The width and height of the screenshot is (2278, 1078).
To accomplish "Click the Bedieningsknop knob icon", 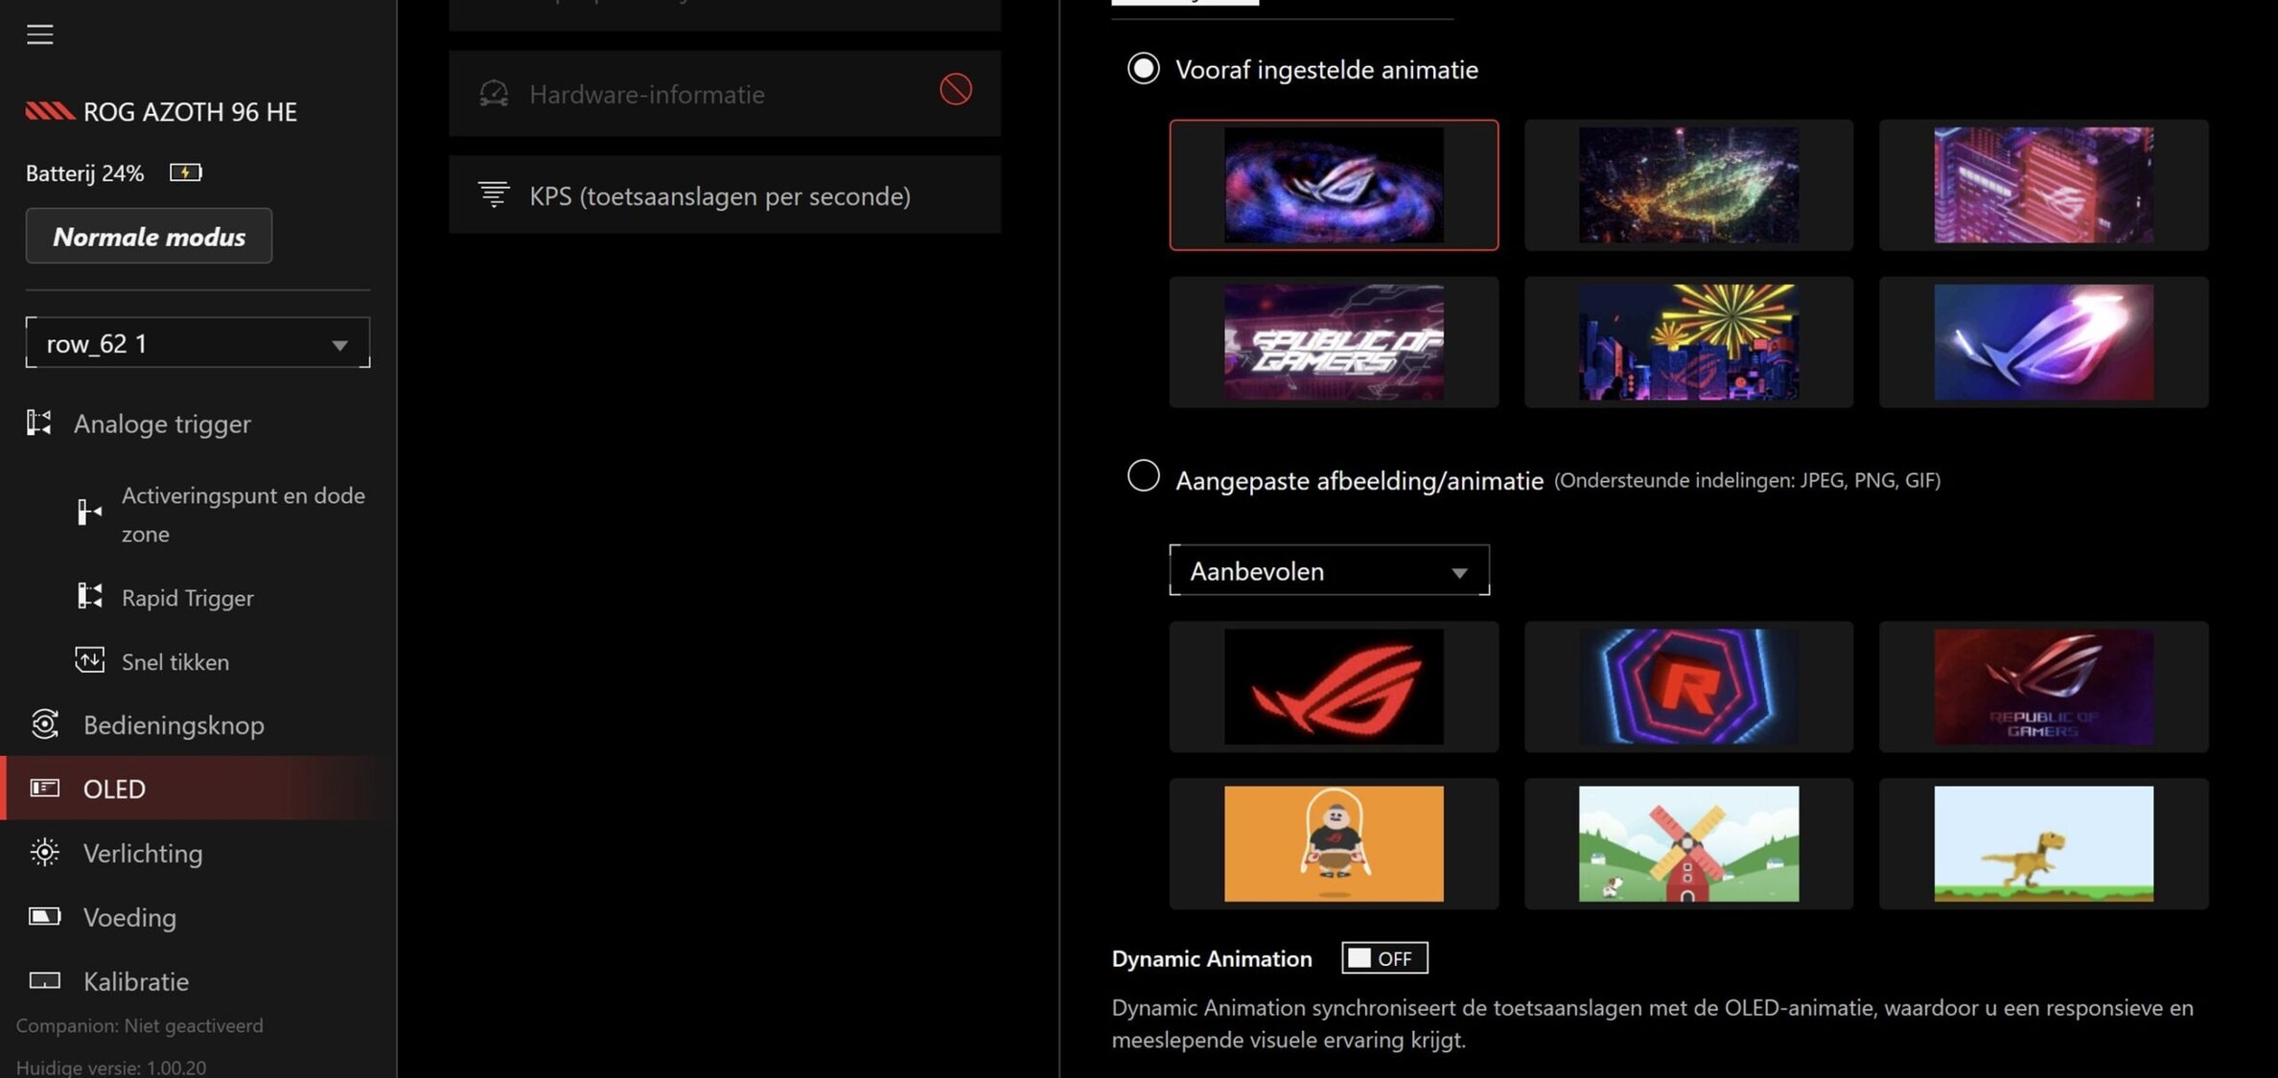I will (44, 724).
